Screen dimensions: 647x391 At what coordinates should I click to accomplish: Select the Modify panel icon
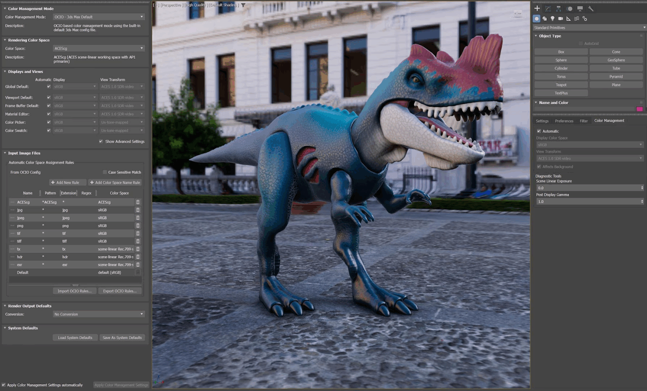548,9
